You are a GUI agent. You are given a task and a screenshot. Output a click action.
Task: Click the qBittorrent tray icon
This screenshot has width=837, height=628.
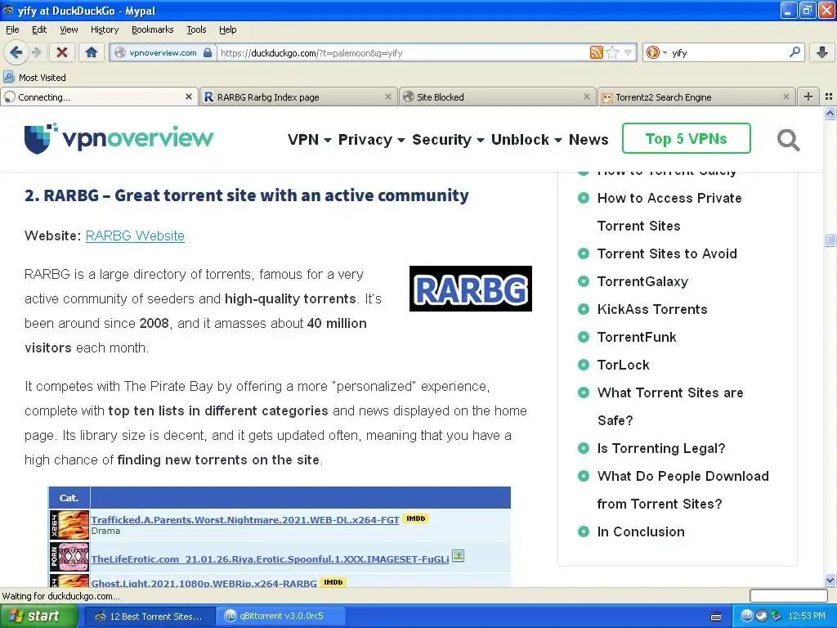click(747, 617)
